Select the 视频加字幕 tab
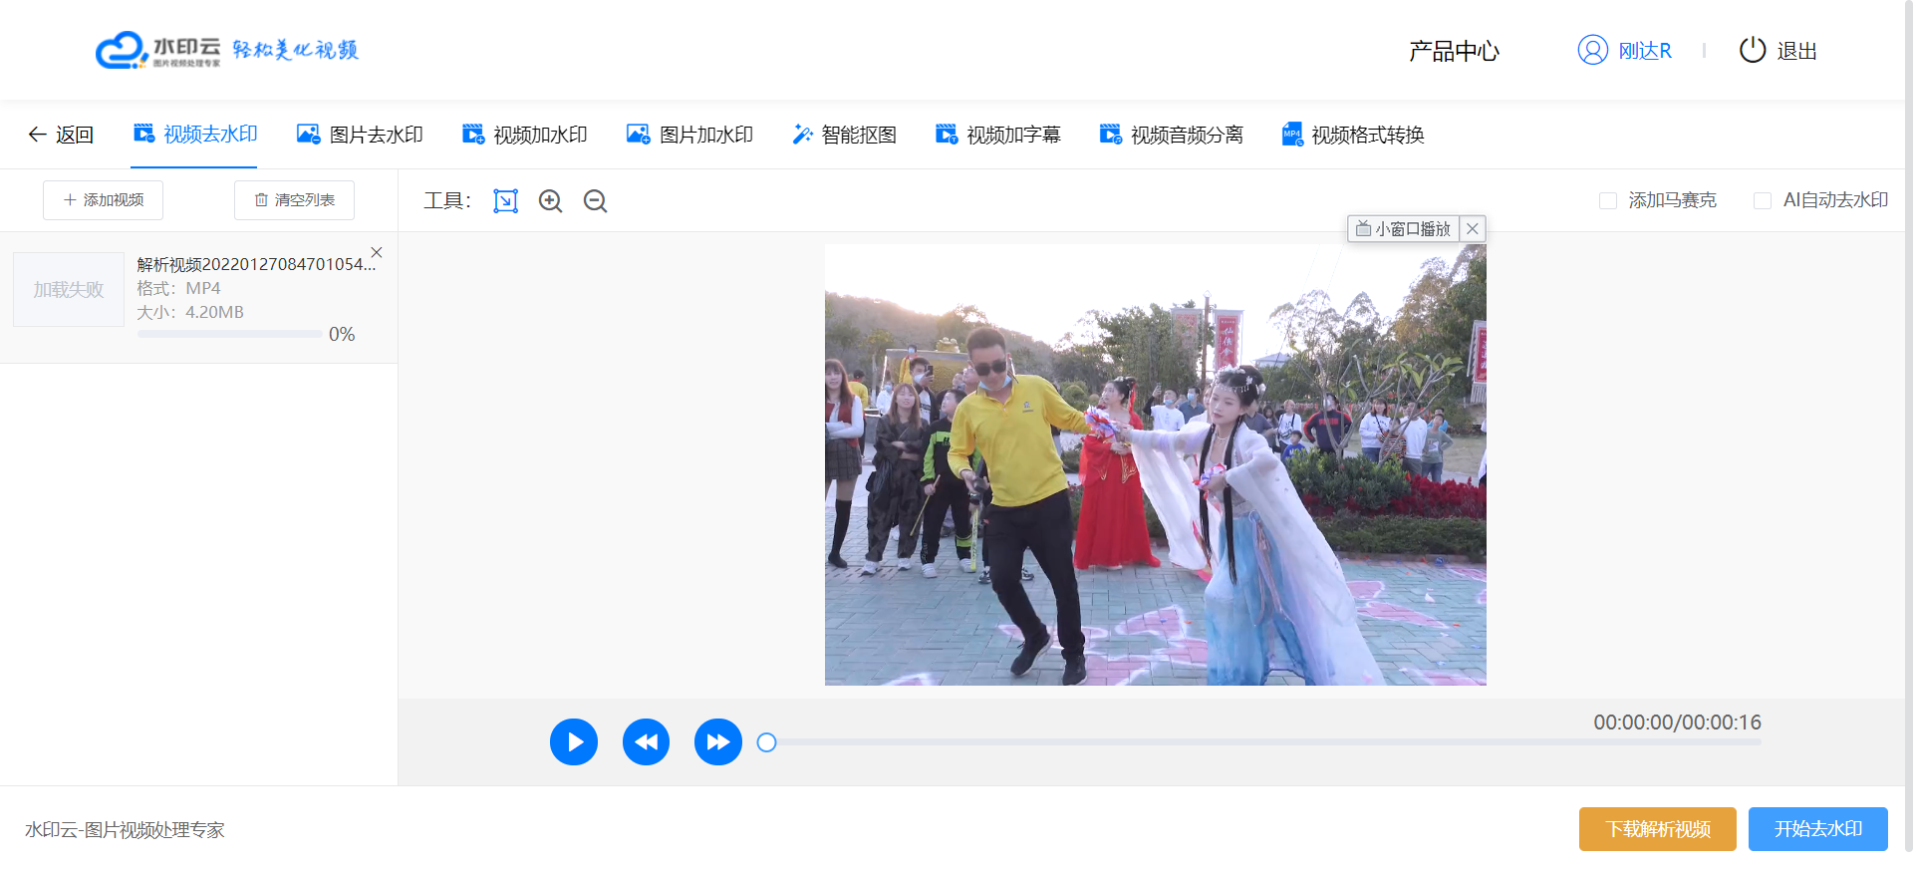The image size is (1913, 871). [997, 135]
